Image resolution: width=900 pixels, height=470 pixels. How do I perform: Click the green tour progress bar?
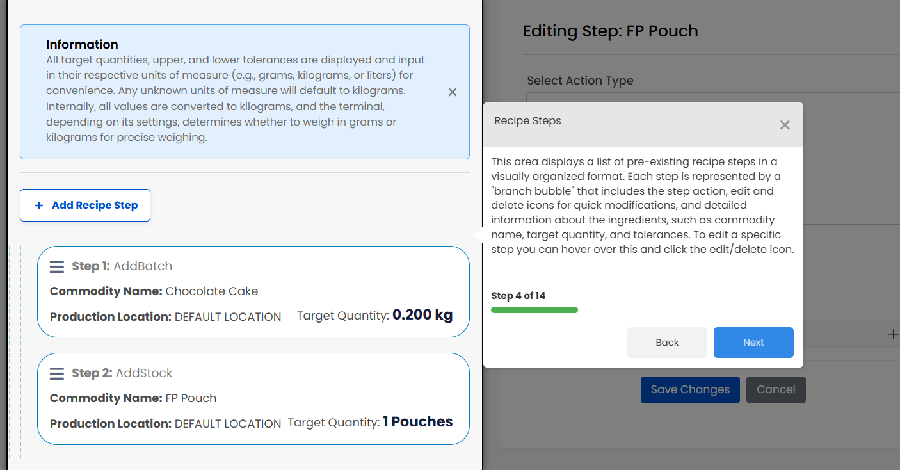pos(534,310)
